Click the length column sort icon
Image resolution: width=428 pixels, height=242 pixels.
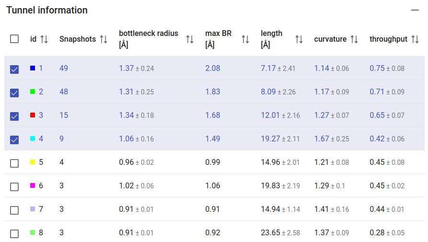[299, 39]
